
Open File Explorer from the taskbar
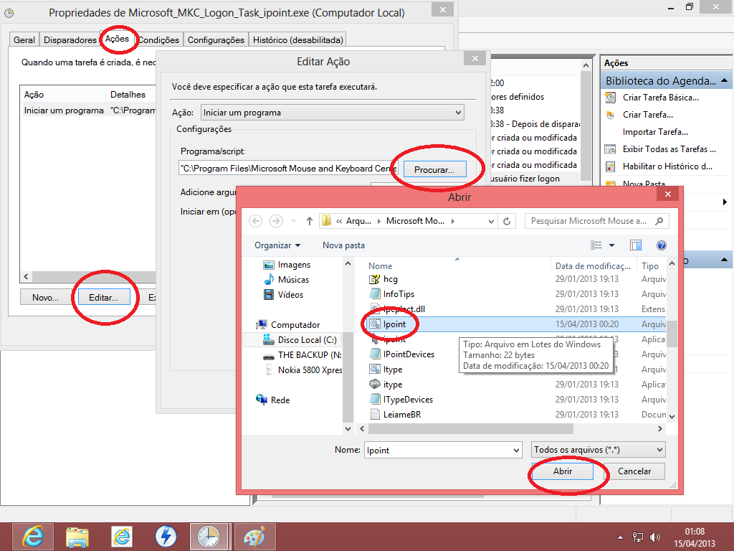coord(77,537)
